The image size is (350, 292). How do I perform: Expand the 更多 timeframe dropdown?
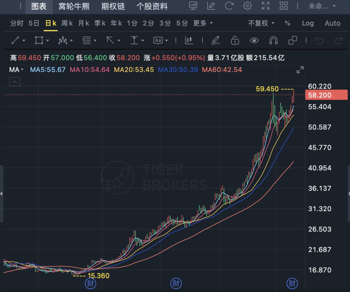203,23
